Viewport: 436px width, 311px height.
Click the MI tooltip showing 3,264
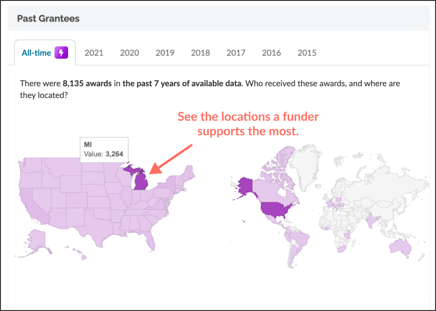104,149
